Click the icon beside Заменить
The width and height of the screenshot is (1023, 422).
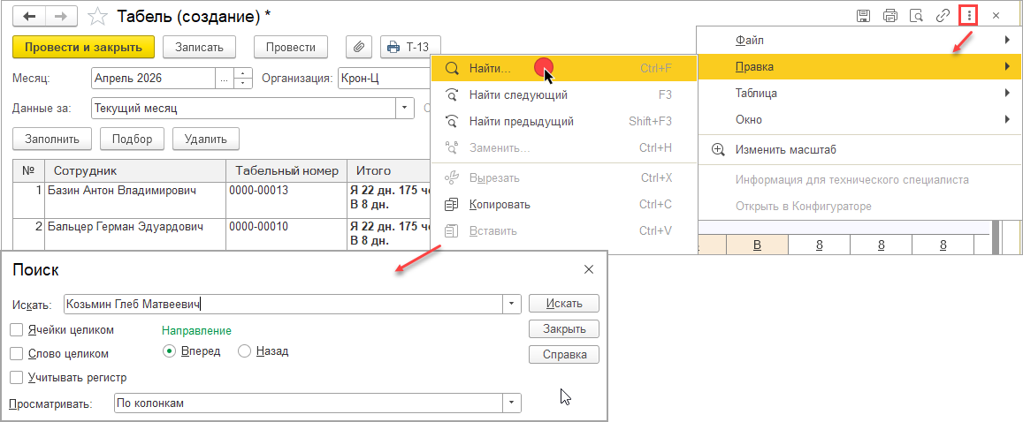[451, 147]
